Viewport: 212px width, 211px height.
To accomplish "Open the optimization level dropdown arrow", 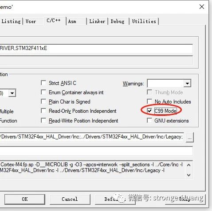I will (x=12, y=93).
